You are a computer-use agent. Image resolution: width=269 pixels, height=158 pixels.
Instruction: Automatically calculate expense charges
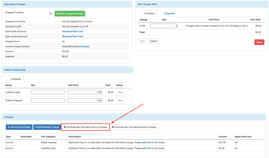coord(134,127)
